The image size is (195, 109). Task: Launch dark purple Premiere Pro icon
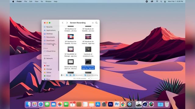pyautogui.click(x=111, y=104)
